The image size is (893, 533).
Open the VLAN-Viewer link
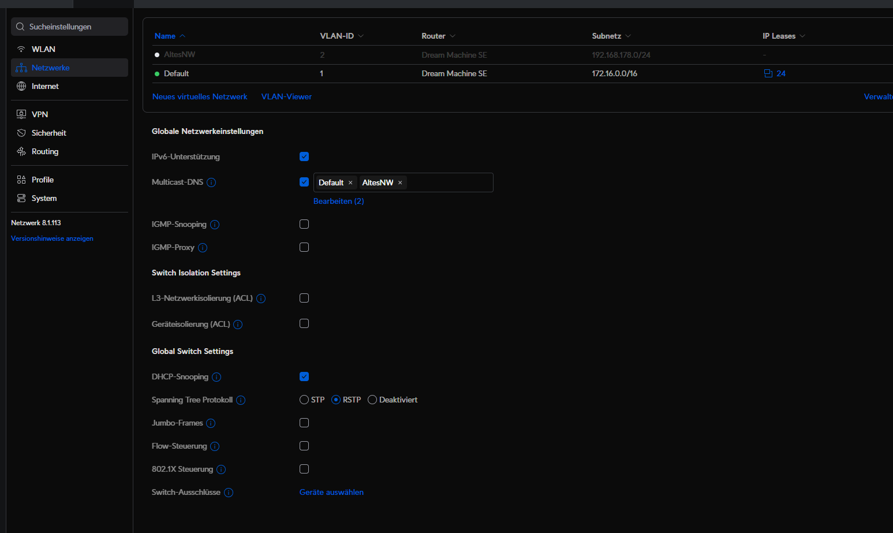(286, 96)
